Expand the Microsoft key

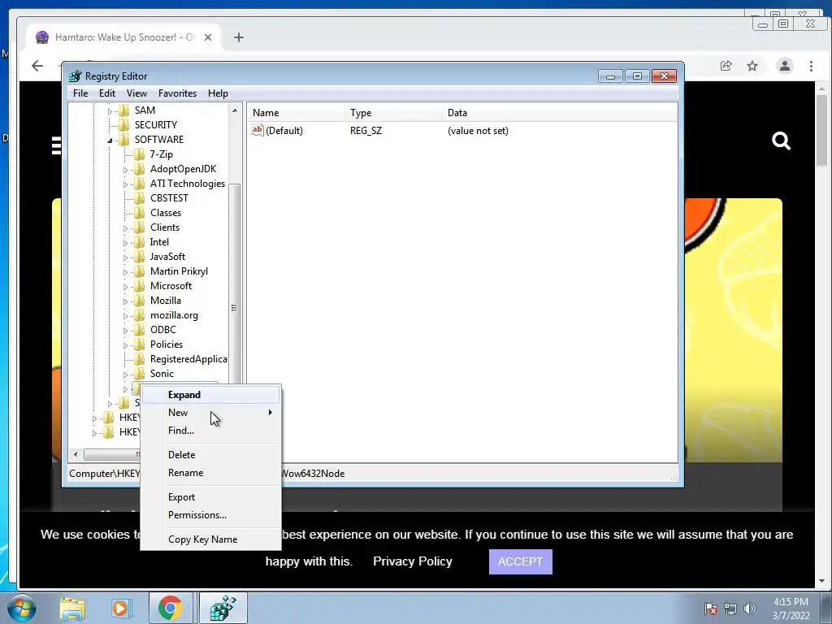tap(125, 287)
